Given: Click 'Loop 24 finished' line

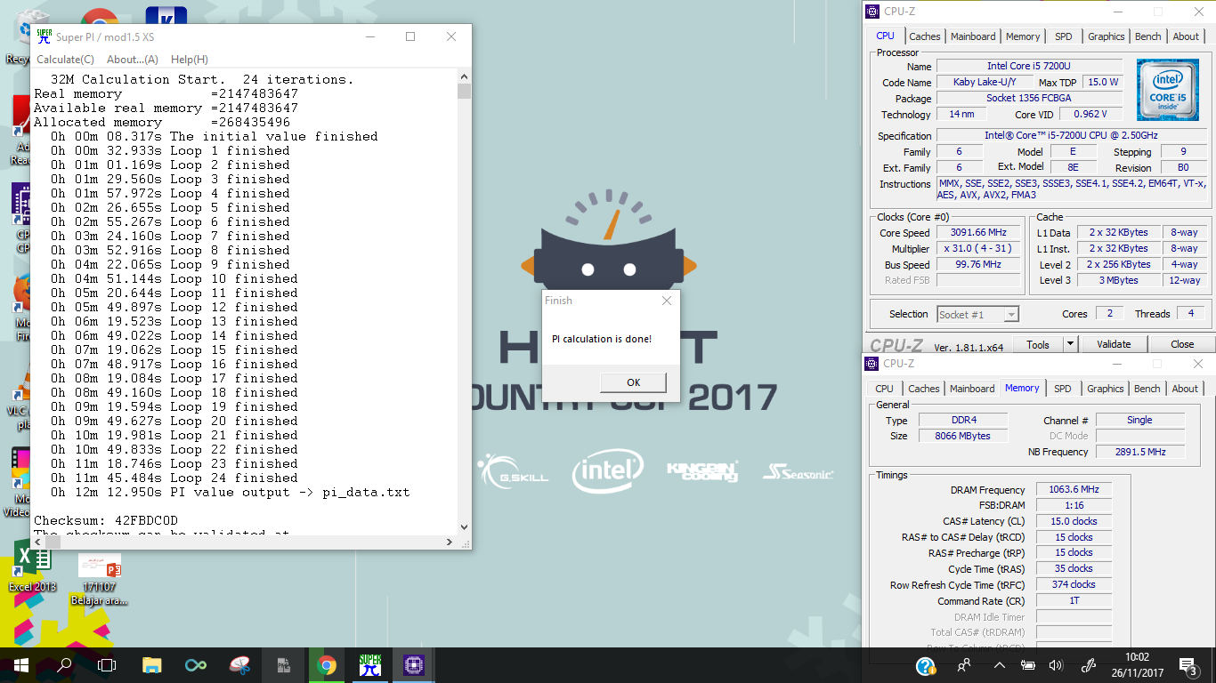Looking at the screenshot, I should coord(174,478).
